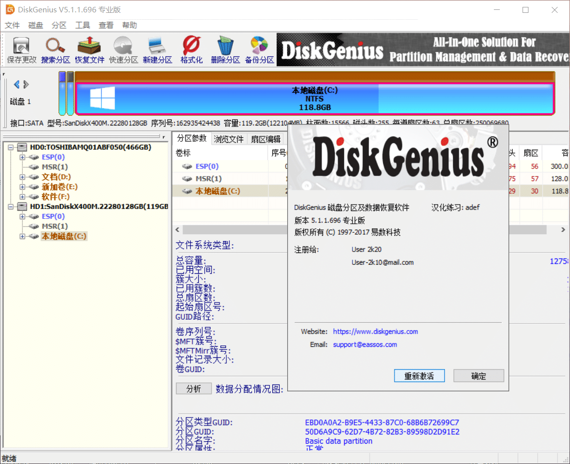Click the partition type GUID value EBD0A0A2
The image size is (570, 464).
point(382,422)
